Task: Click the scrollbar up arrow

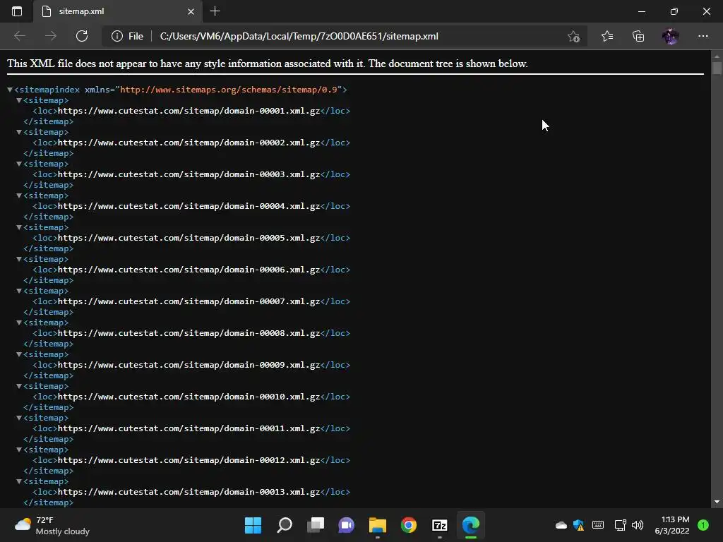Action: [717, 56]
